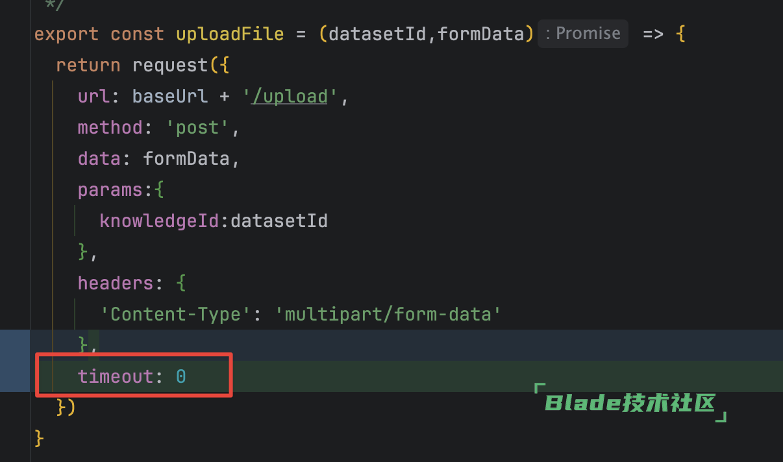Click the formData parameter in signature
Viewport: 783px width, 462px height.
480,34
